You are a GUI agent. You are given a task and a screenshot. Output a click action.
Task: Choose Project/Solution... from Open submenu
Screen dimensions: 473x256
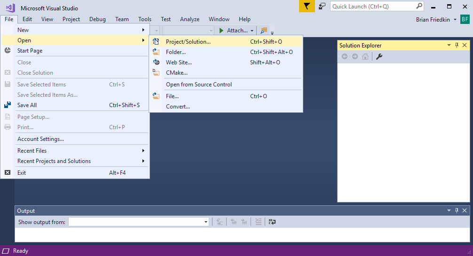point(226,42)
